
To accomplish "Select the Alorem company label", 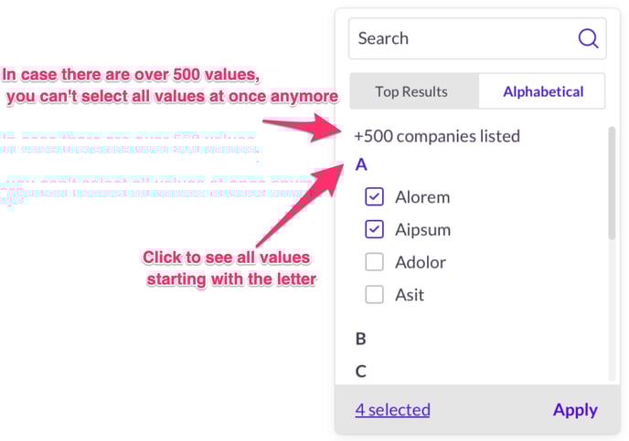I will click(x=422, y=197).
